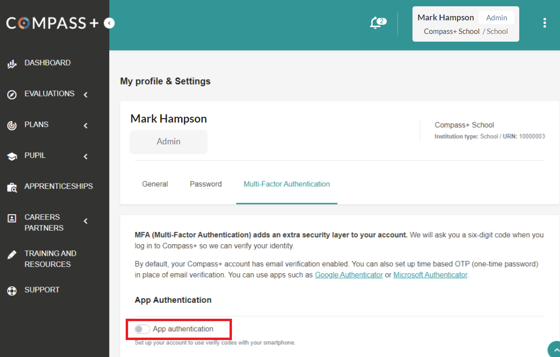
Task: Click the Evaluations compass icon
Action: (12, 94)
